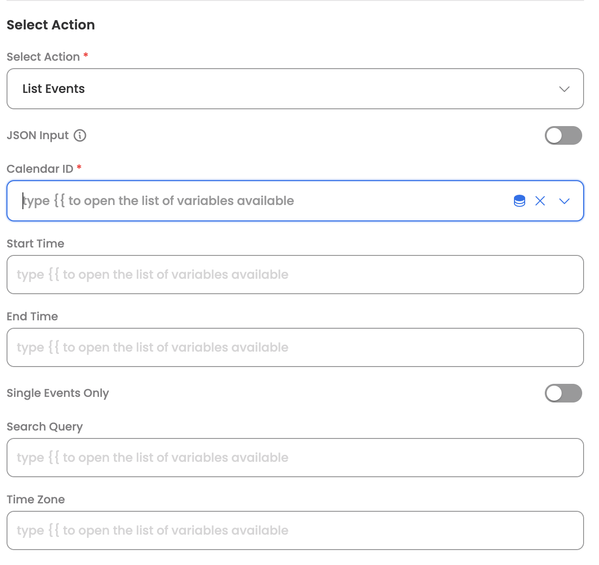Focus the Time Zone input box
Screen dimensions: 599x565
(295, 530)
